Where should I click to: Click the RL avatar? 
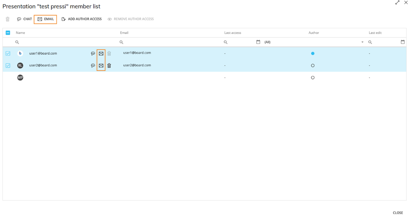tap(20, 65)
